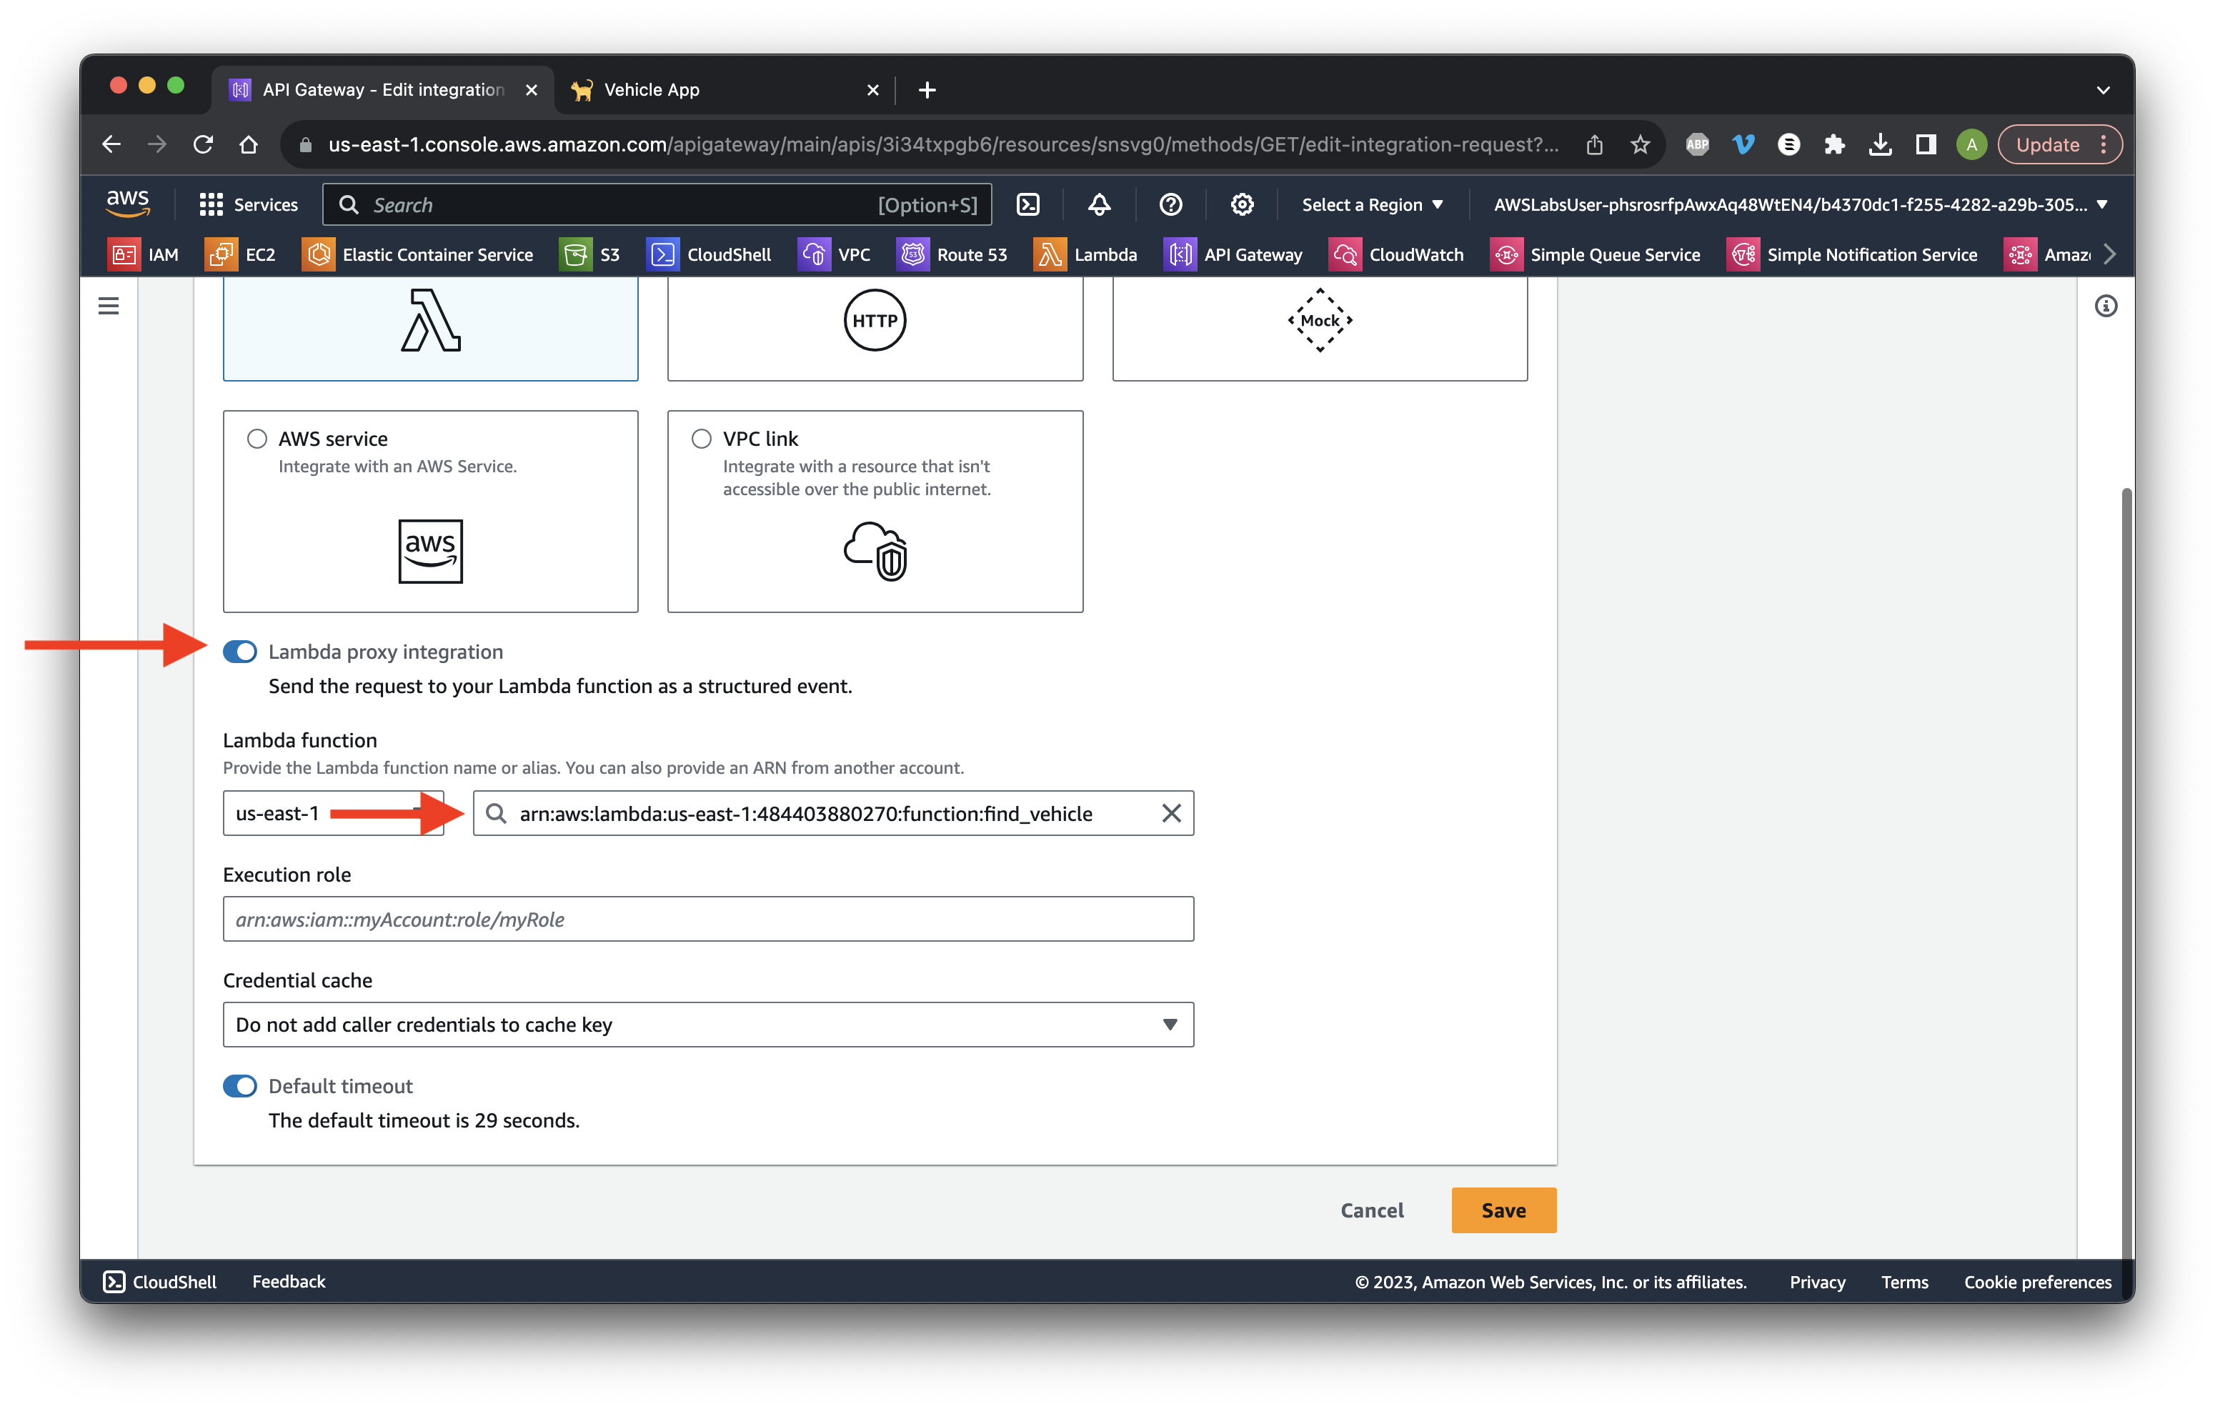The width and height of the screenshot is (2215, 1409).
Task: Select the AWS service radio option
Action: [257, 439]
